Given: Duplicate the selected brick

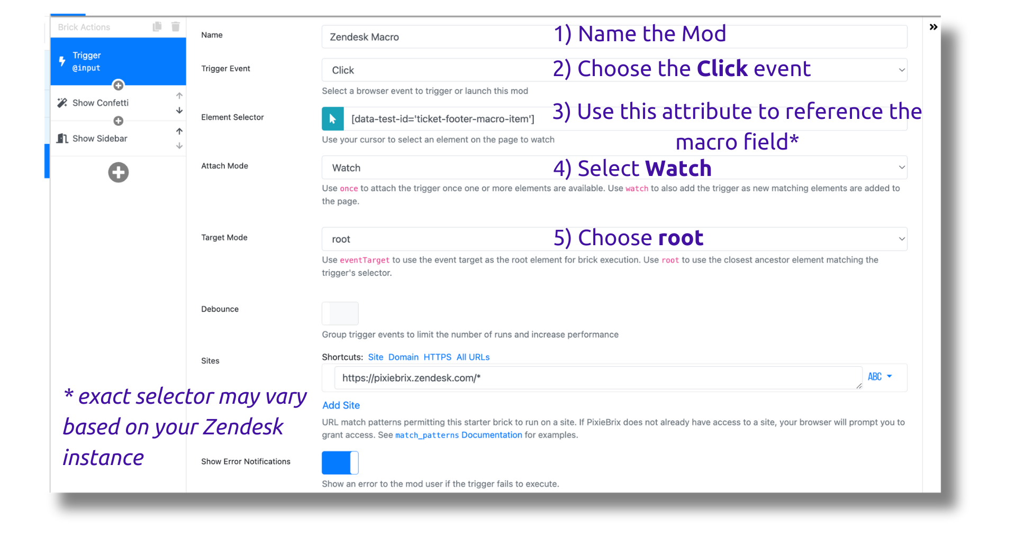Looking at the screenshot, I should 157,26.
